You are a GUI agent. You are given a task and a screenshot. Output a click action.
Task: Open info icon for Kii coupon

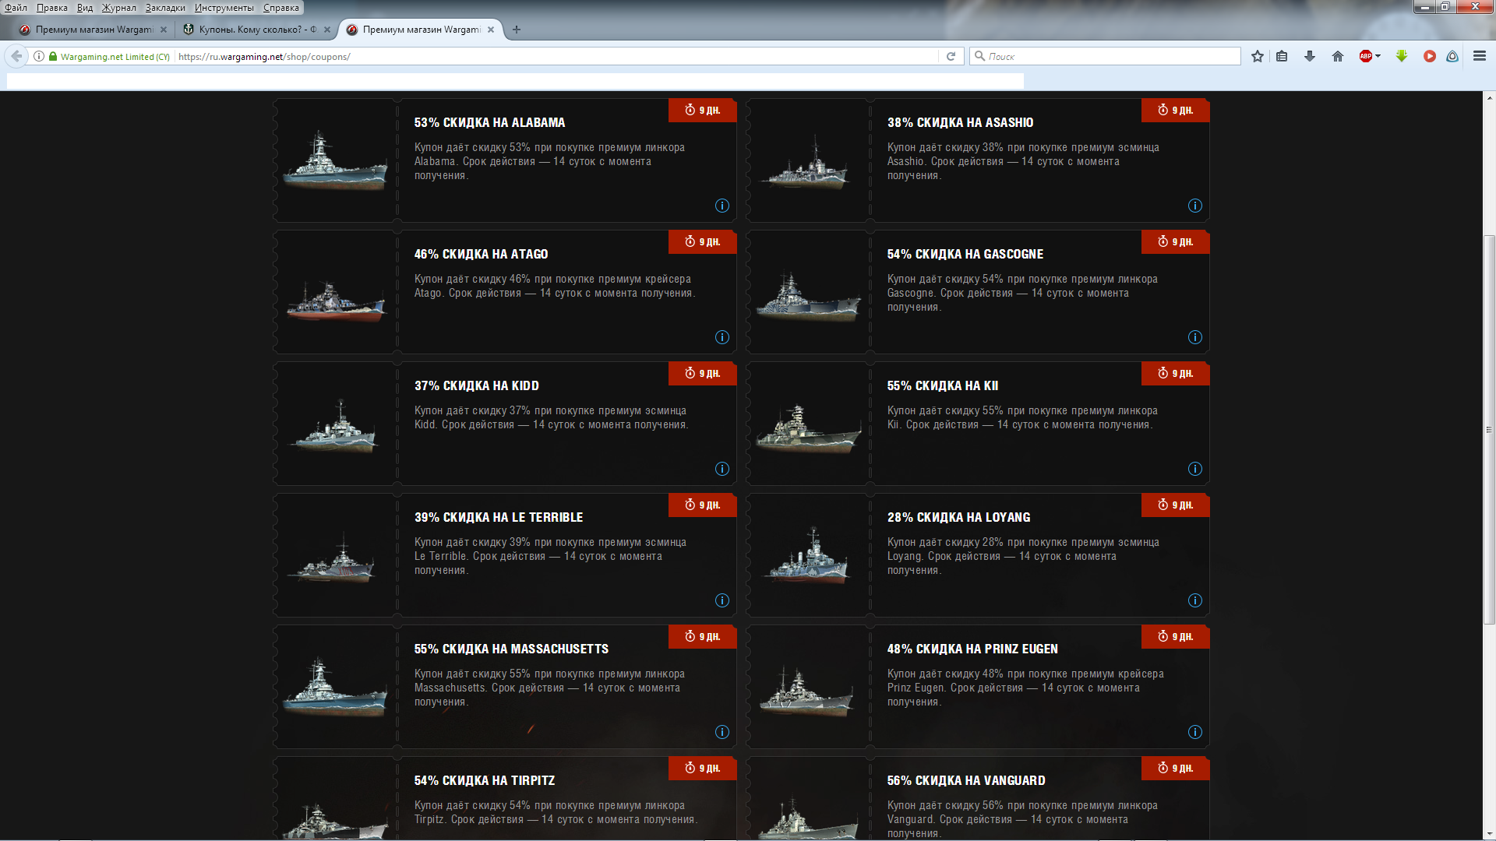tap(1195, 469)
